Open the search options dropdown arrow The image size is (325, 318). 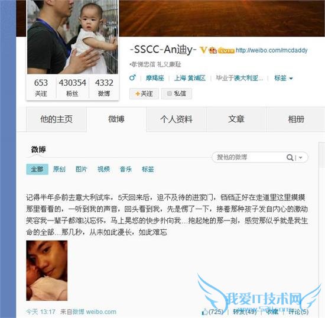point(300,158)
